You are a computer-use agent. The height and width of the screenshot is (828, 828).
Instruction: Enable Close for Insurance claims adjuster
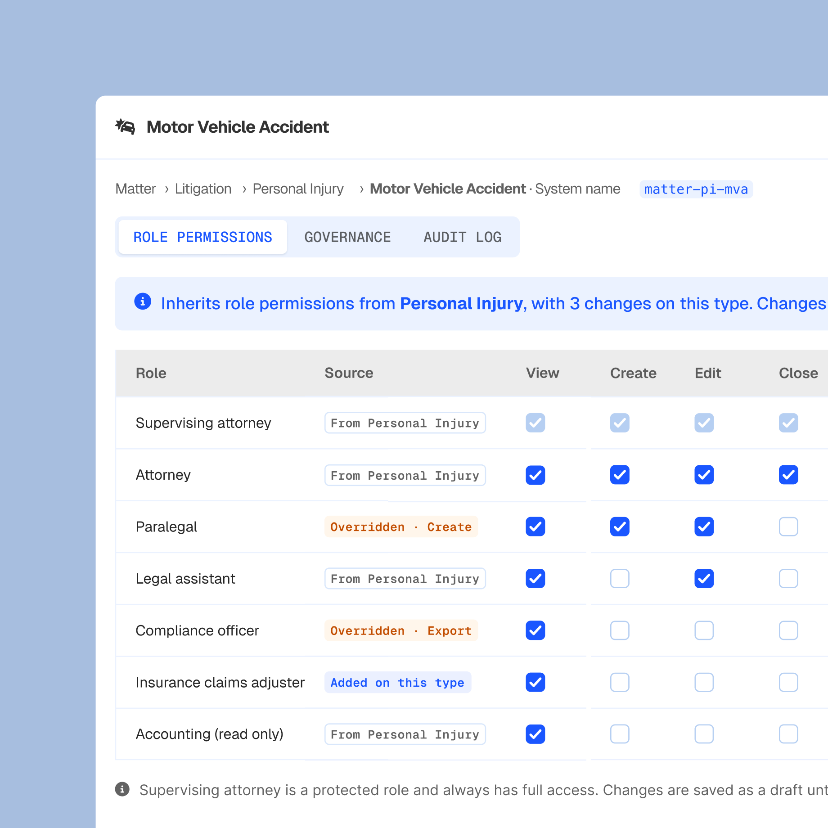(788, 682)
